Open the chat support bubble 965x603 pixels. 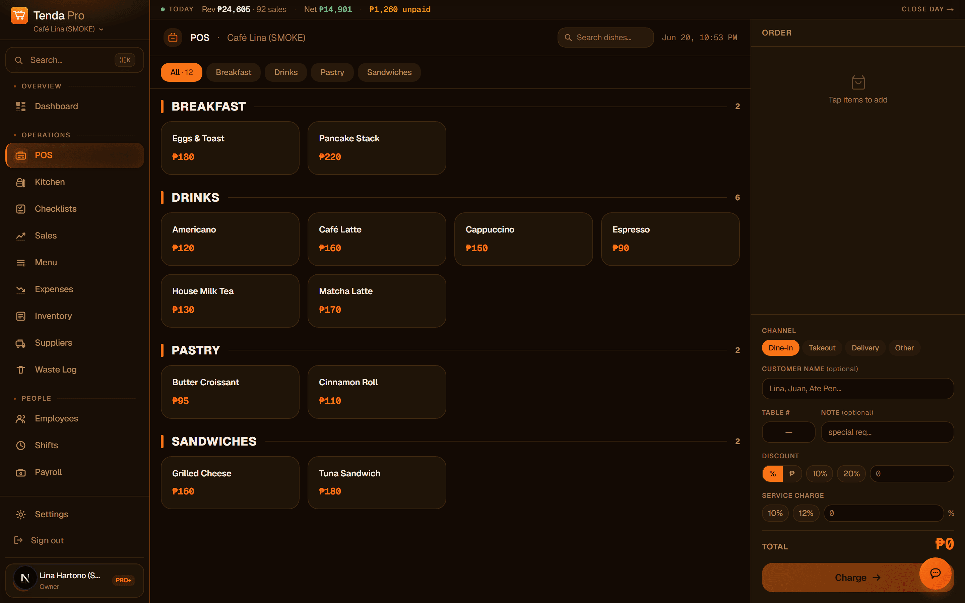point(935,573)
